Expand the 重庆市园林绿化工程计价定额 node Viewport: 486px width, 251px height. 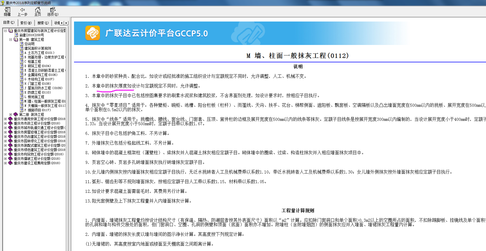5,141
